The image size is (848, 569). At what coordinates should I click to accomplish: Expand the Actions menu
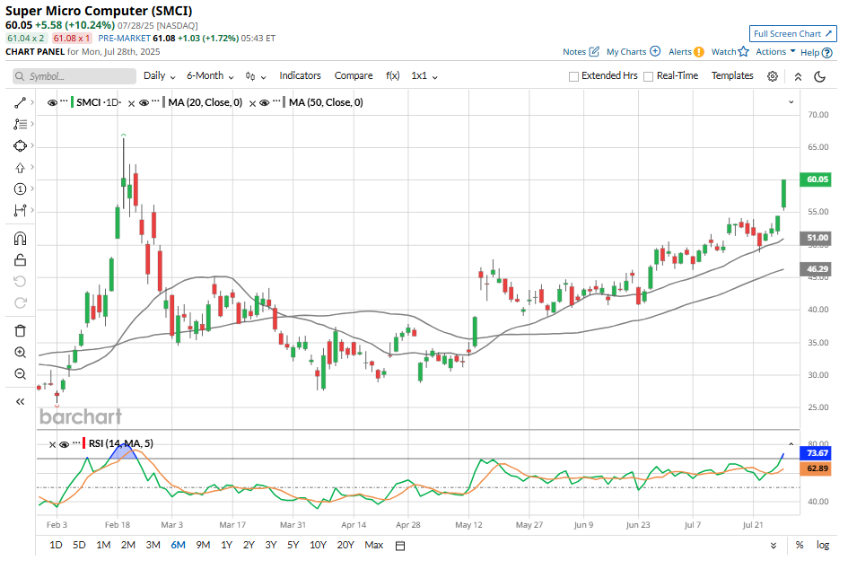[x=775, y=52]
